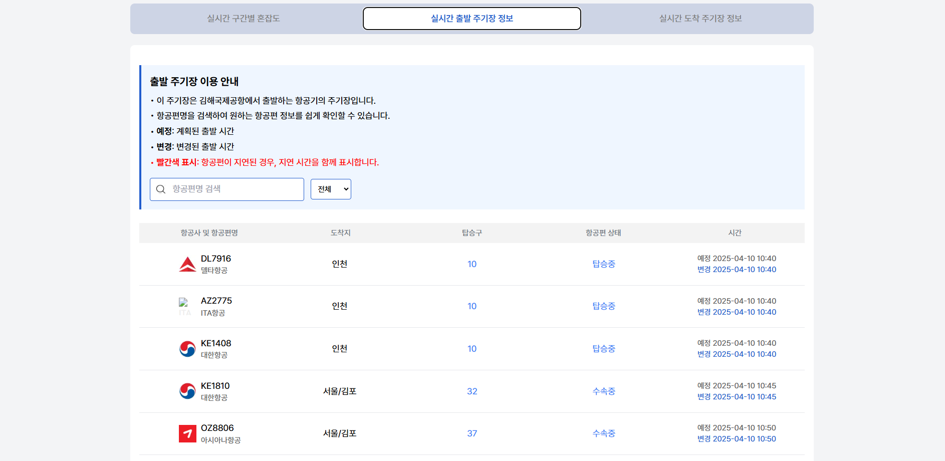Select flight number DL7916
The height and width of the screenshot is (461, 945).
click(216, 259)
